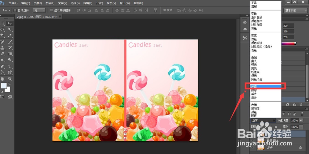Select the Spot Healing Brush tool

(2, 42)
